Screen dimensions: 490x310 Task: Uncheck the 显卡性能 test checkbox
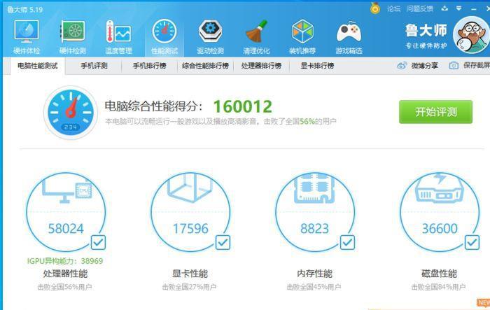223,243
